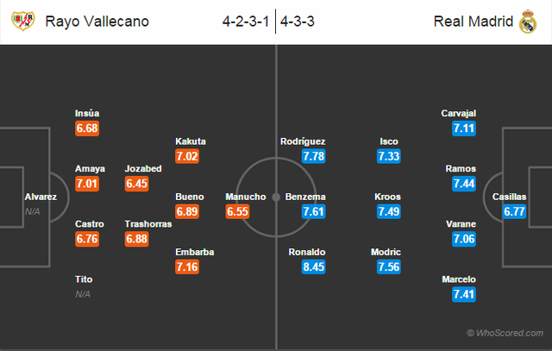Click Rodríguez's 7.78 rating badge
This screenshot has width=552, height=351.
click(x=313, y=156)
